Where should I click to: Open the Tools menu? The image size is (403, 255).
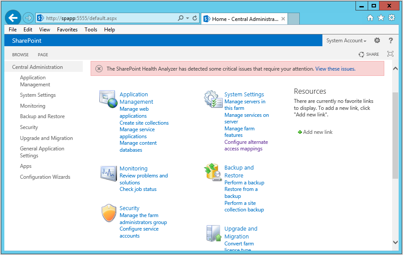(x=91, y=30)
